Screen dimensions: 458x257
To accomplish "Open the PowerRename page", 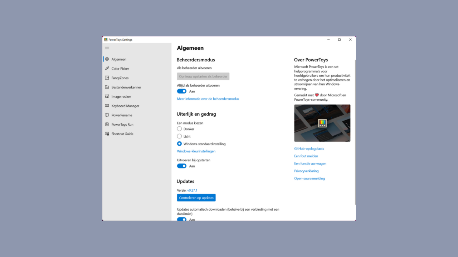I will (137, 115).
